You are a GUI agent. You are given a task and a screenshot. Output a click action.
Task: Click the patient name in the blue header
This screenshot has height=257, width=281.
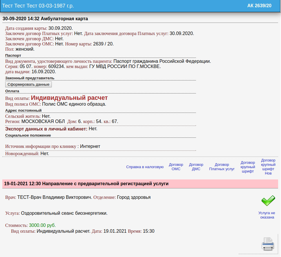click(43, 6)
